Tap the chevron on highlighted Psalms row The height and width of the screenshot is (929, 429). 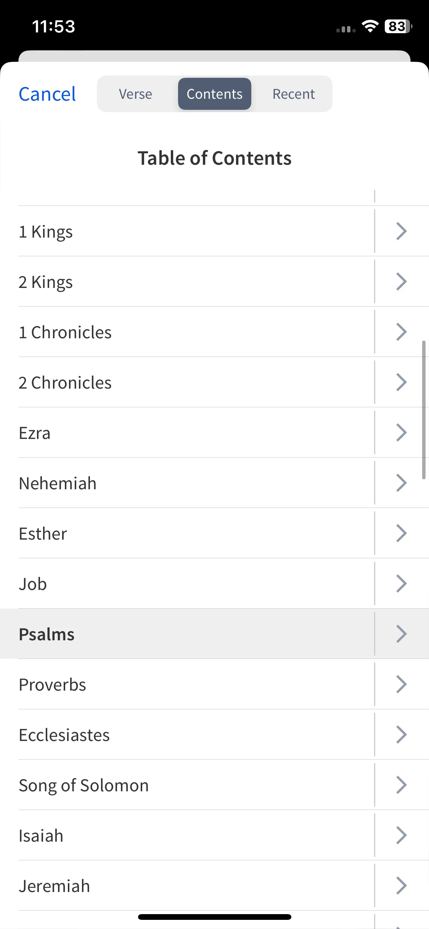402,634
